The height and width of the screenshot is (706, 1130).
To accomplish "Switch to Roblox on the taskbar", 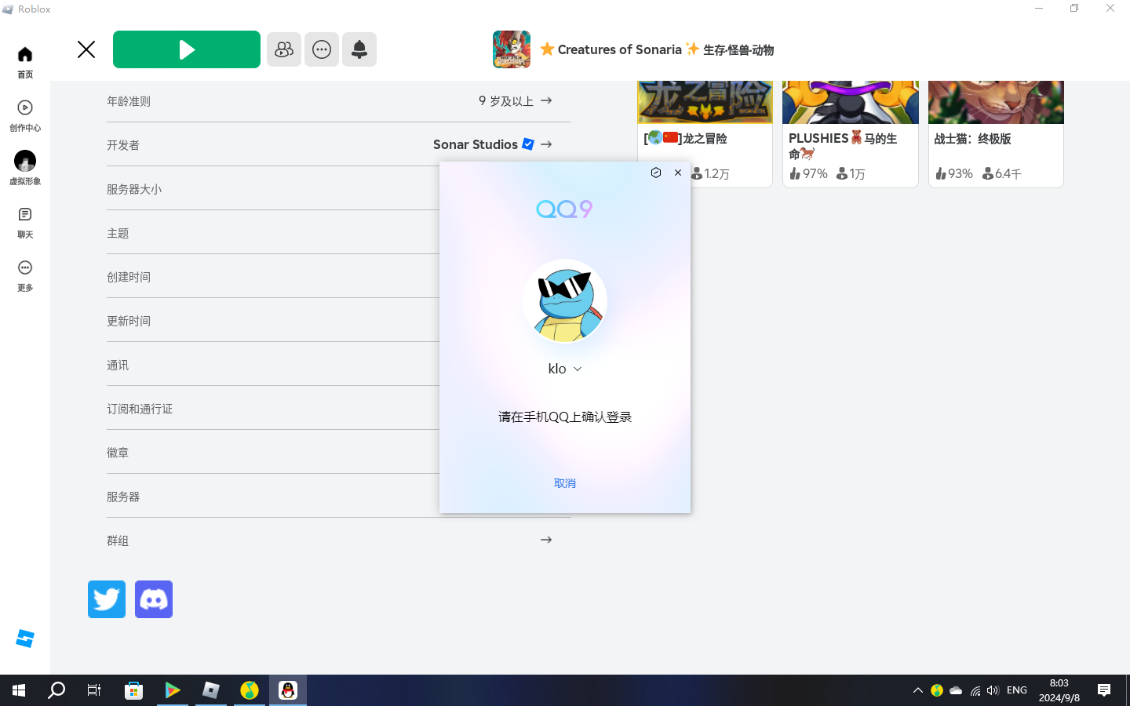I will pos(211,690).
